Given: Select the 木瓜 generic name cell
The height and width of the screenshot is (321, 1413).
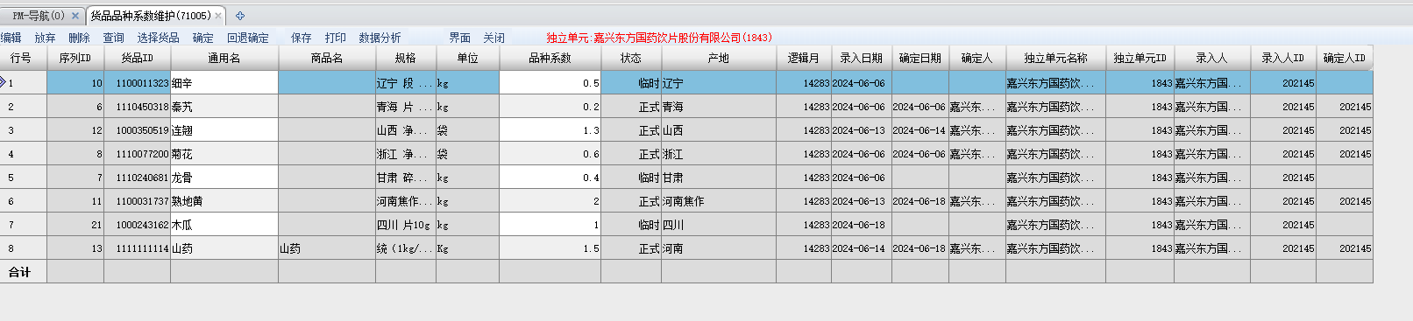Looking at the screenshot, I should pyautogui.click(x=224, y=225).
